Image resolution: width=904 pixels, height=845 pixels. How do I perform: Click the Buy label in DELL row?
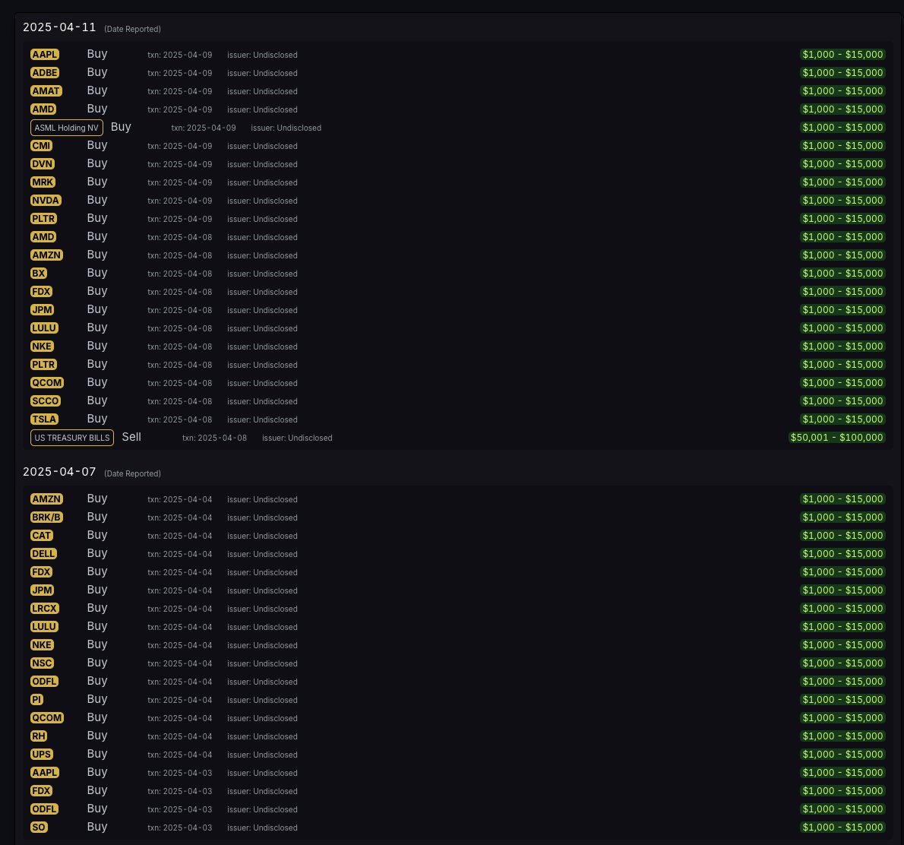coord(97,553)
